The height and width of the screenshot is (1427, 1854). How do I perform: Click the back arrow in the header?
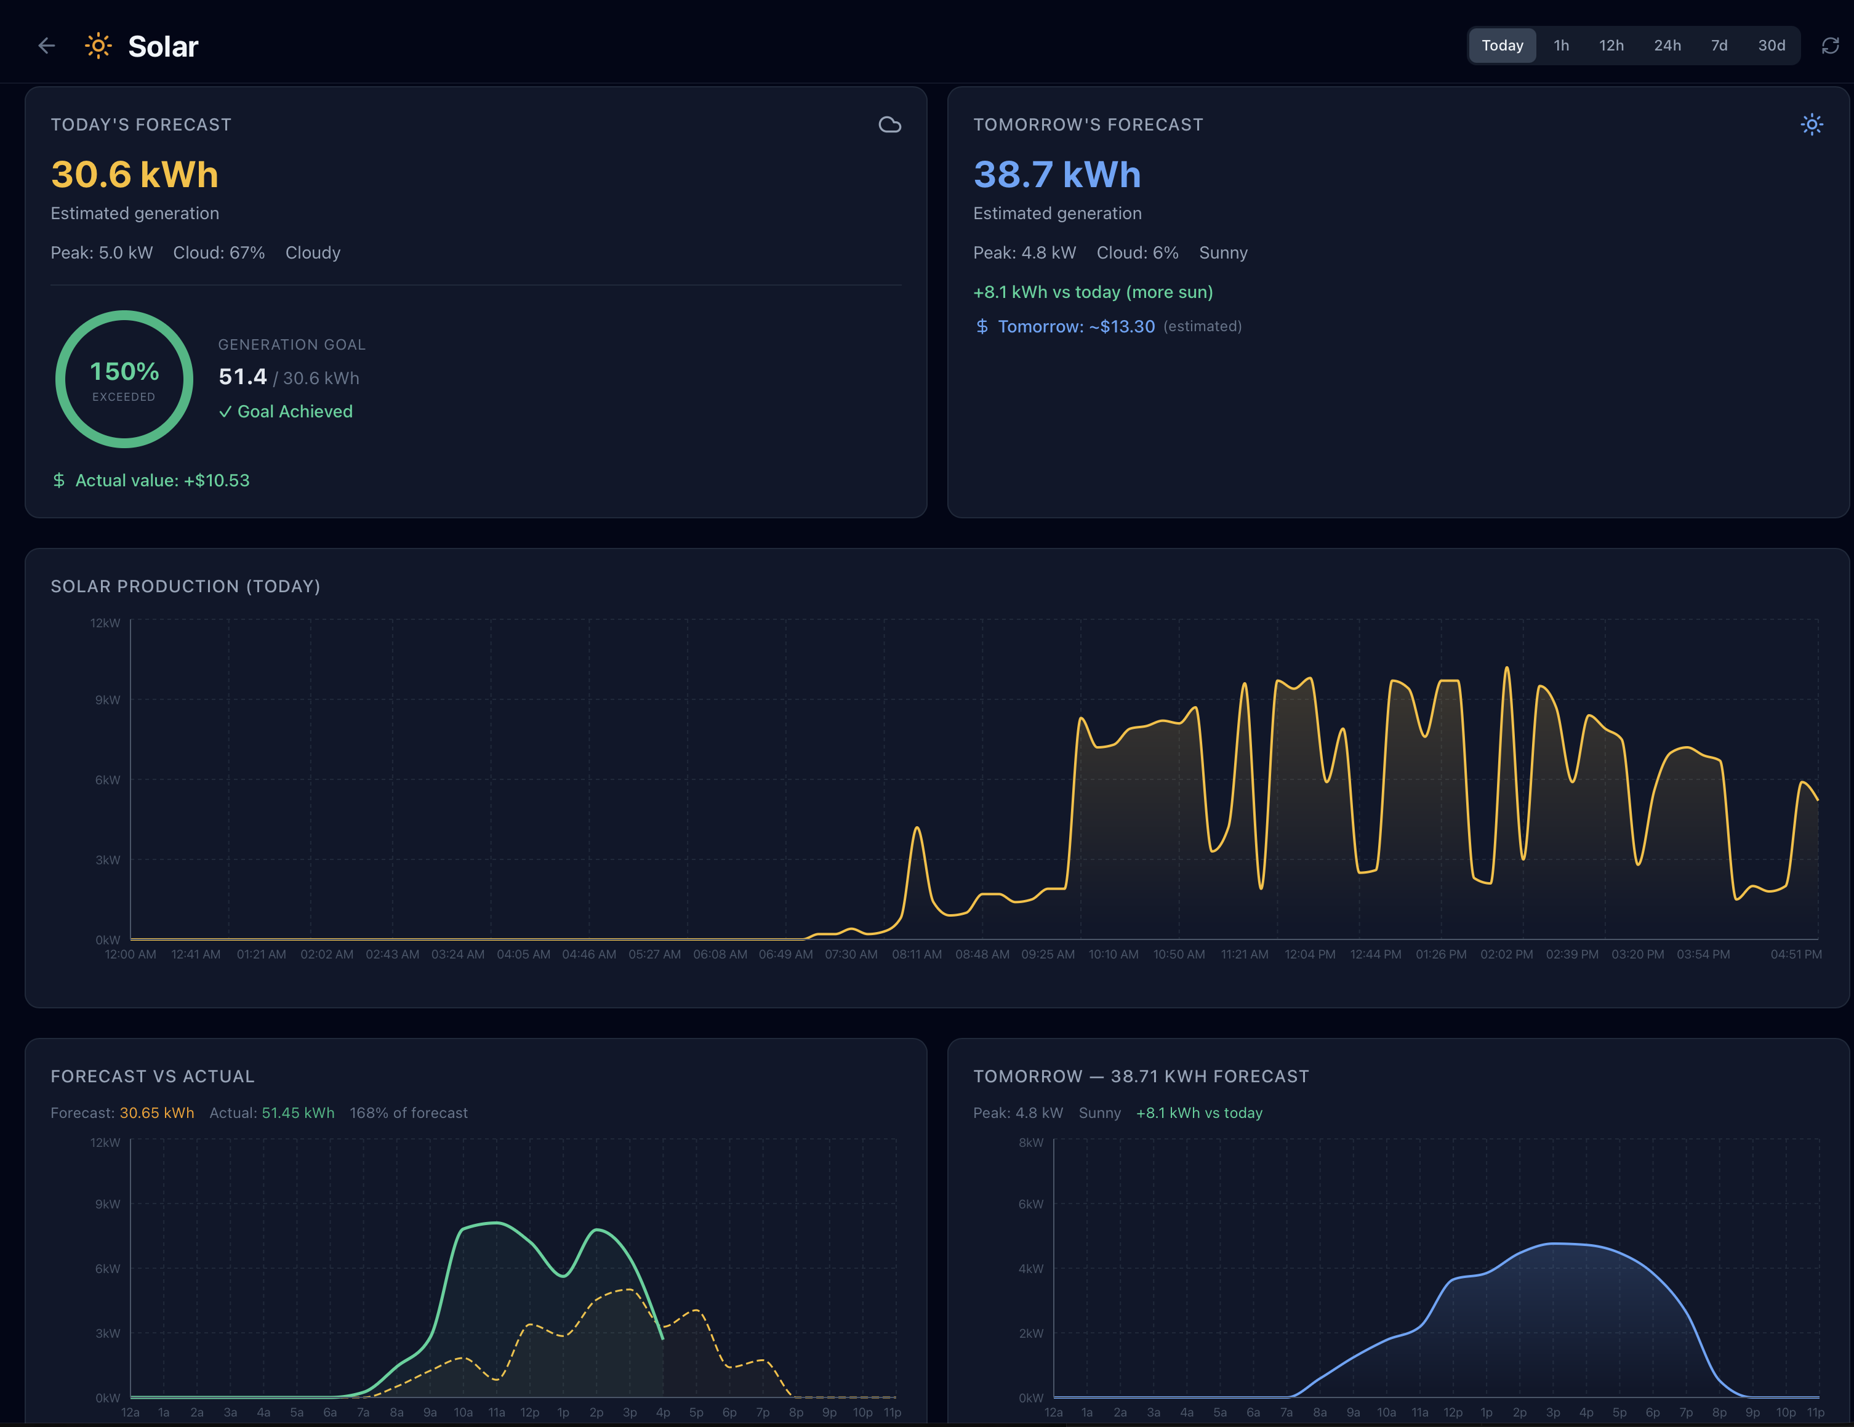(47, 46)
